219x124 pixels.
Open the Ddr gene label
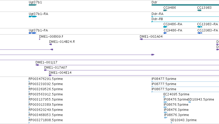[x=154, y=2]
